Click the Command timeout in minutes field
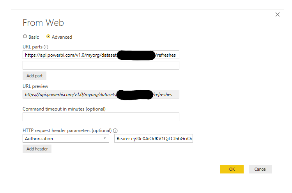292x193 pixels. point(101,117)
